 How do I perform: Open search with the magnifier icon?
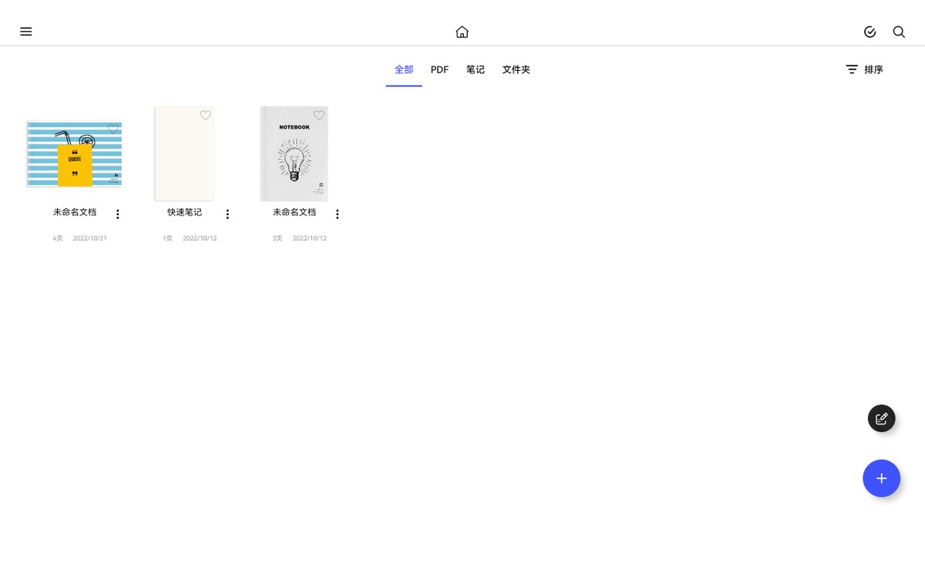click(x=899, y=32)
